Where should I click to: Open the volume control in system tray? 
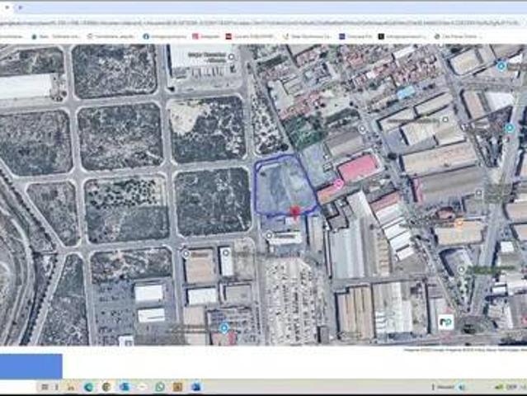coord(463,387)
